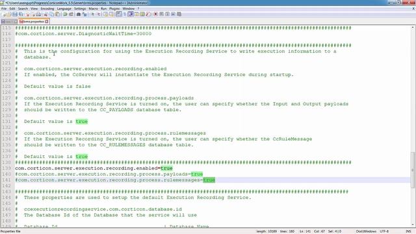This screenshot has width=416, height=234.
Task: Open the Macro menu
Action: click(x=93, y=8)
